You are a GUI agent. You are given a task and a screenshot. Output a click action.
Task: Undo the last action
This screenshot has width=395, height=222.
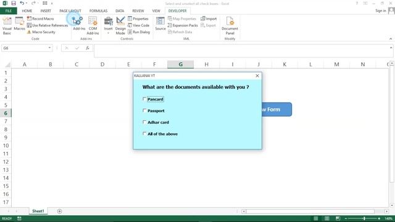pos(22,3)
